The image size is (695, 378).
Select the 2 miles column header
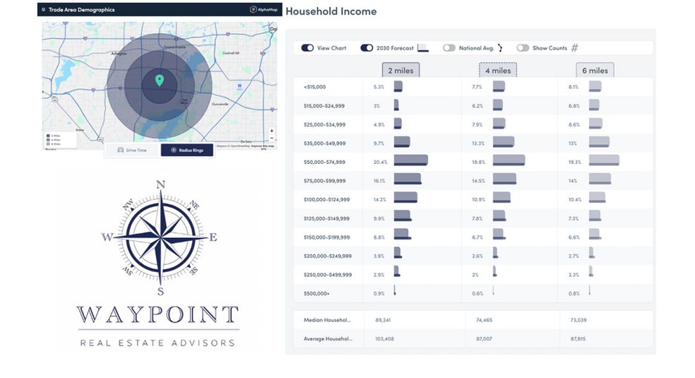pyautogui.click(x=401, y=70)
